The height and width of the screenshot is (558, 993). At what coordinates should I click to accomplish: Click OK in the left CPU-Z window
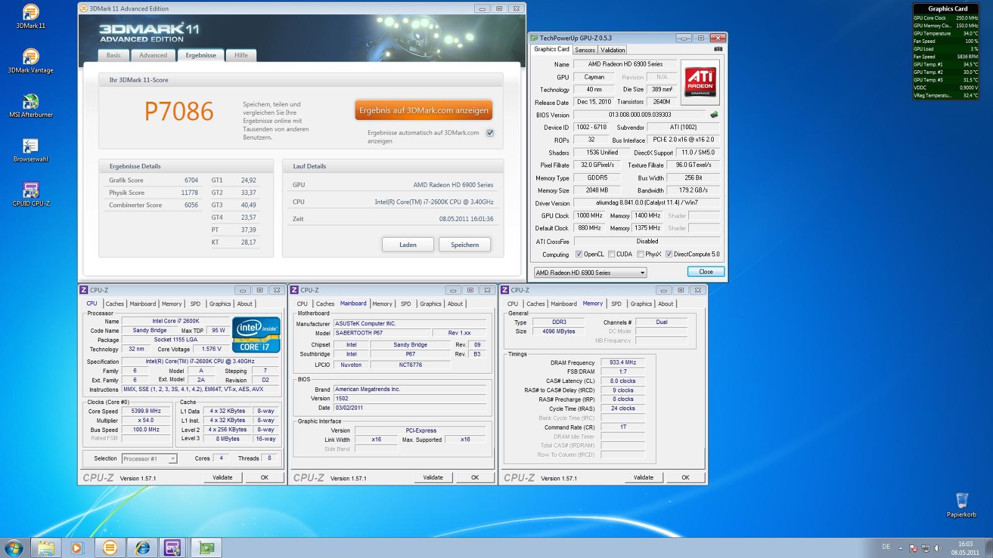[x=264, y=477]
